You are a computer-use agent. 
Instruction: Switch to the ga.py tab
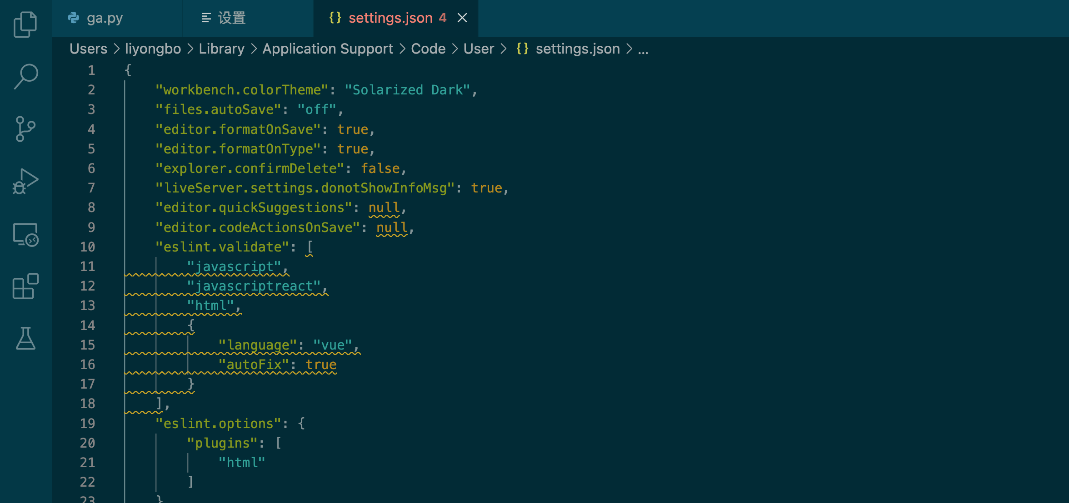click(117, 18)
